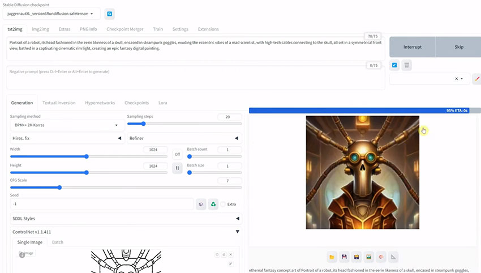
Task: Open the output folder icon
Action: coord(332,257)
